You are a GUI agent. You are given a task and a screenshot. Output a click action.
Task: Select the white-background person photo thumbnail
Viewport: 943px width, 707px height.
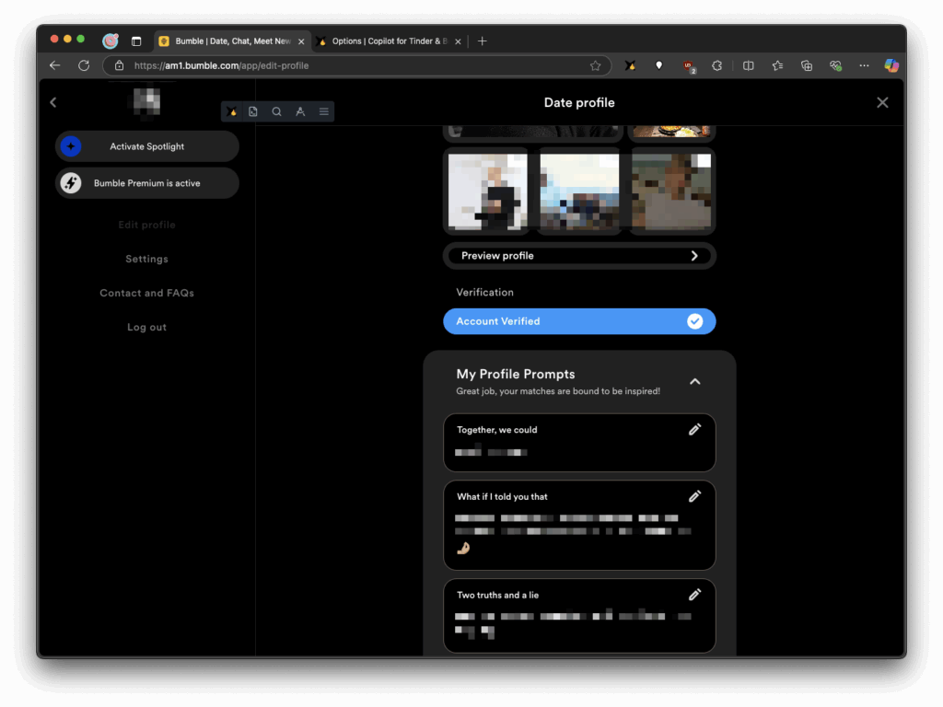coord(488,191)
